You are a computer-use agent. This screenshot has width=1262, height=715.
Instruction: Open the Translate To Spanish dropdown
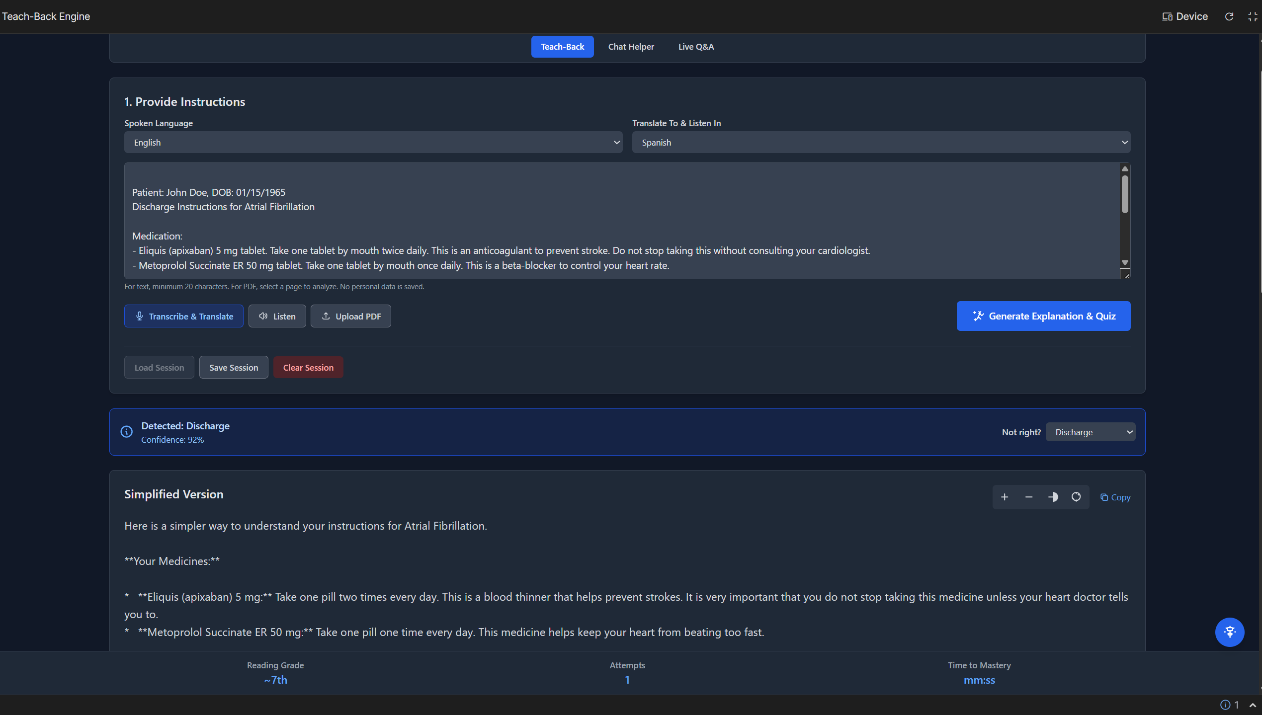tap(881, 143)
